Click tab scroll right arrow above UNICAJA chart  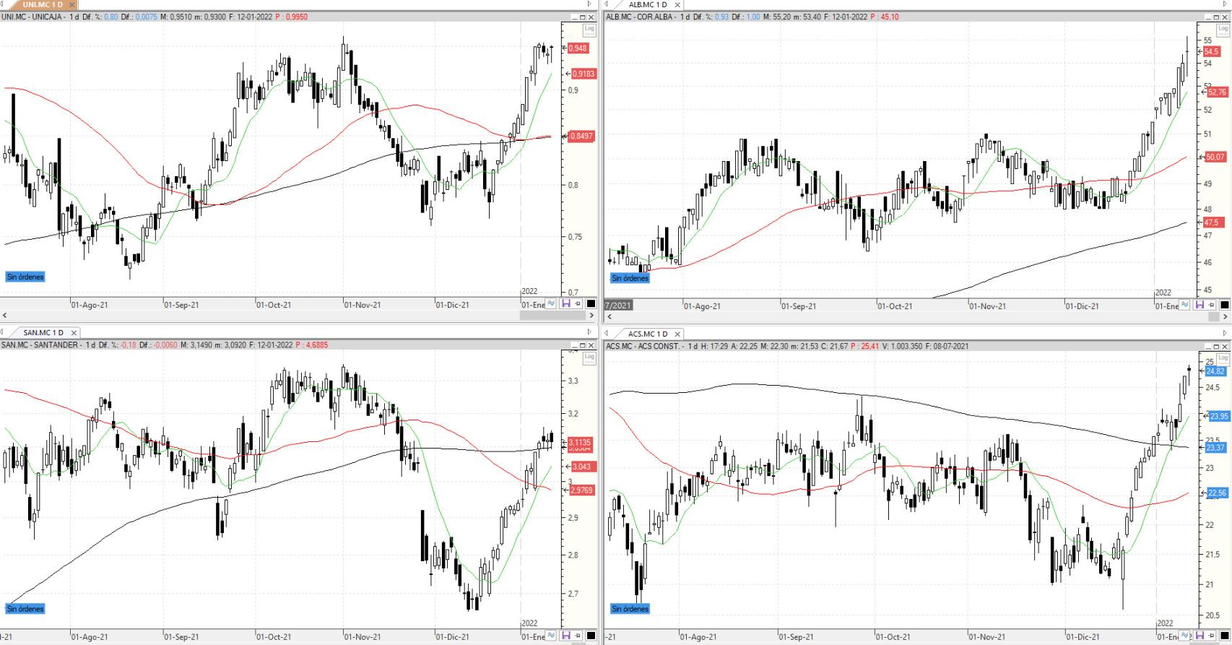pos(589,4)
